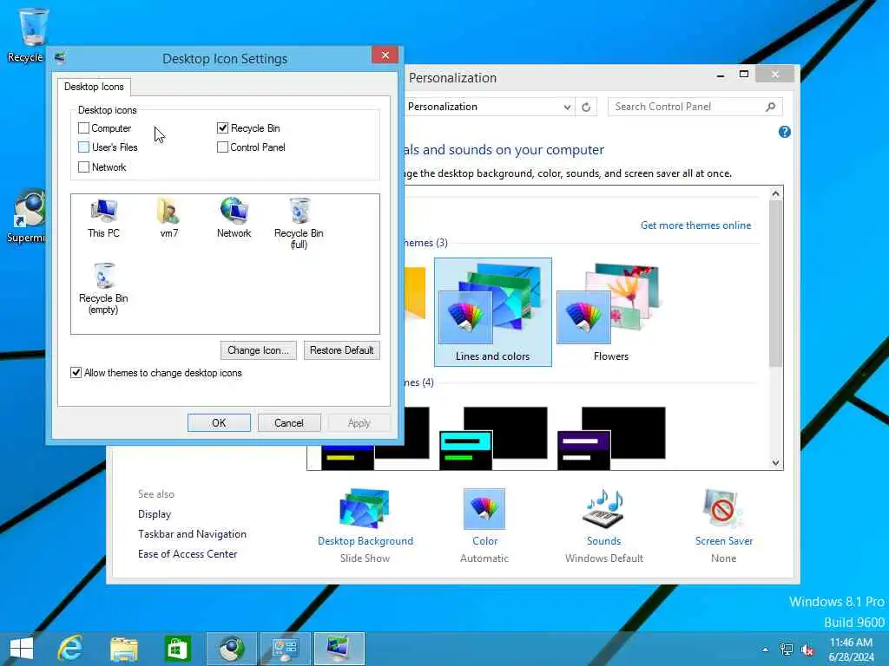Switch to Personalization taskbar button
The height and width of the screenshot is (666, 889).
point(339,649)
